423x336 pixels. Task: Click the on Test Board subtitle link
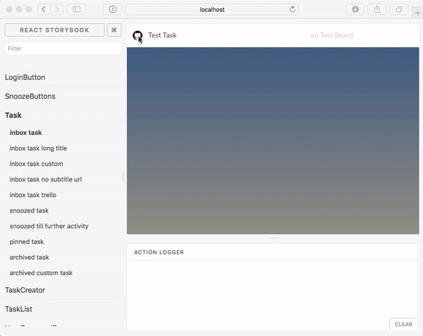[332, 35]
